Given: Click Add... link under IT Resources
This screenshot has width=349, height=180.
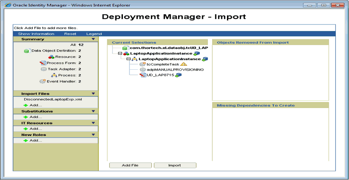Looking at the screenshot, I should pos(36,129).
